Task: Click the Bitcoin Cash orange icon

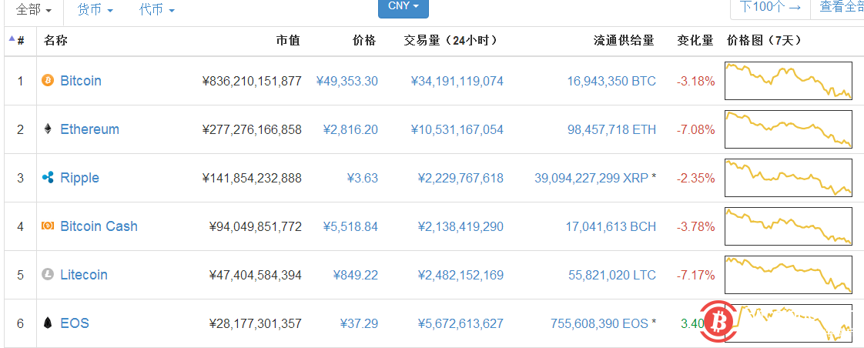Action: click(48, 226)
